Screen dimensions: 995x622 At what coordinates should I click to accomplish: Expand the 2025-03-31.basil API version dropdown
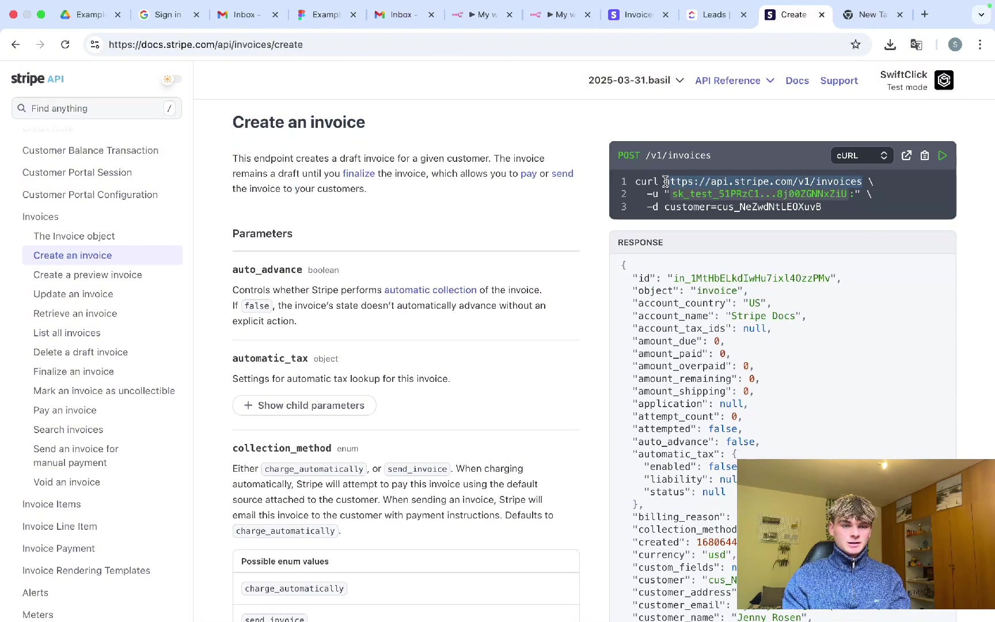click(x=636, y=81)
